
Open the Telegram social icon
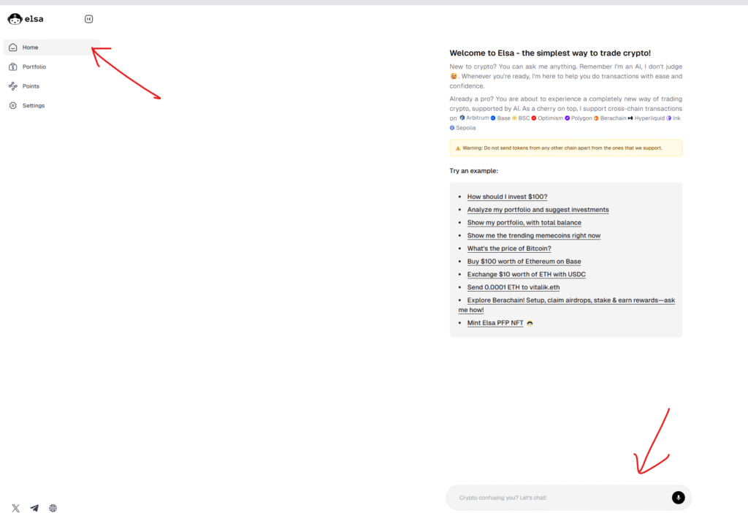pos(34,508)
